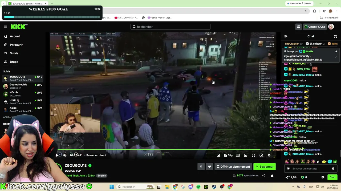Open N0chh followed channel

pyautogui.click(x=23, y=94)
